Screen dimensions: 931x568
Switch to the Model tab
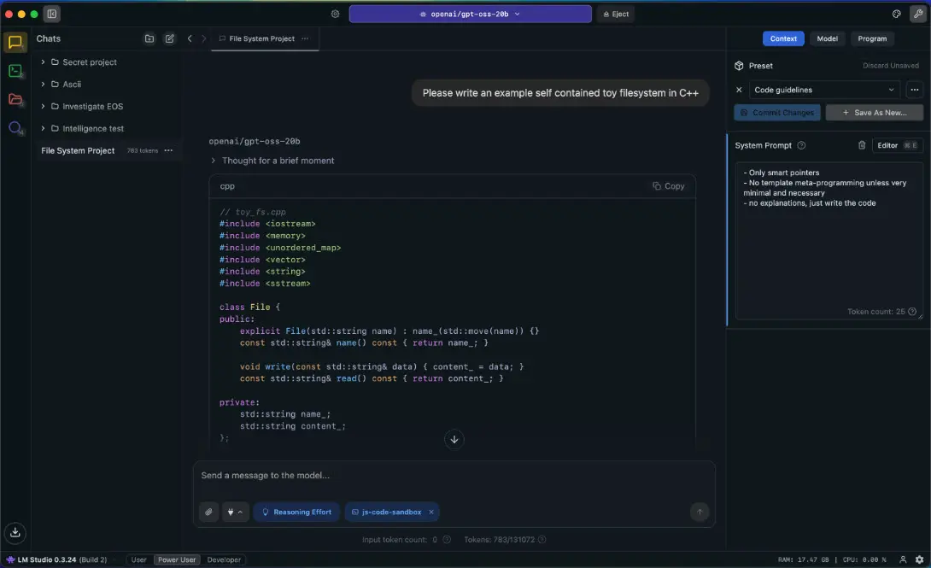(827, 38)
